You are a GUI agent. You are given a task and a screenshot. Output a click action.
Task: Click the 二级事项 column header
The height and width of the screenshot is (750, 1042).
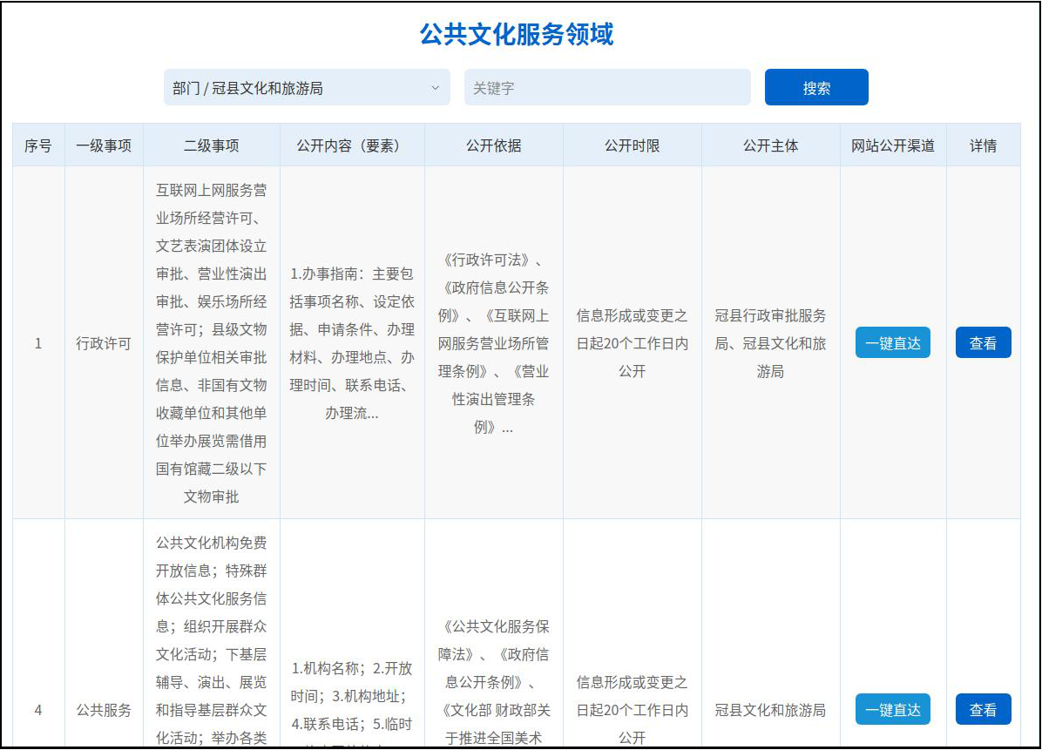pos(212,145)
